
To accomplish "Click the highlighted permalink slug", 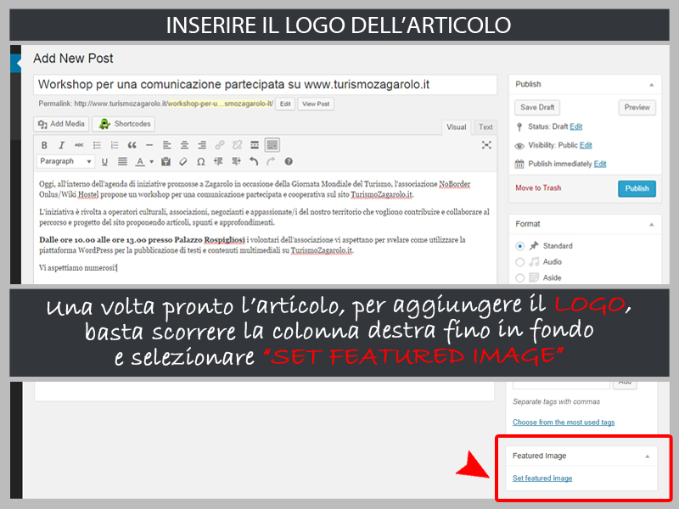I will click(x=221, y=103).
